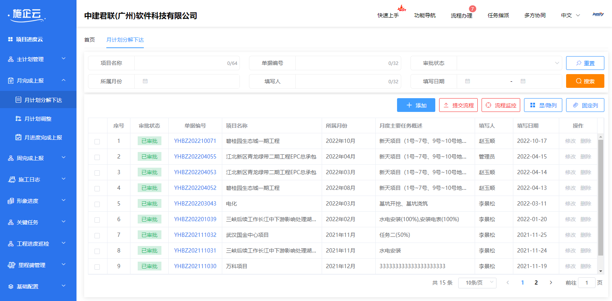Click the 提交流程 button

(x=459, y=105)
